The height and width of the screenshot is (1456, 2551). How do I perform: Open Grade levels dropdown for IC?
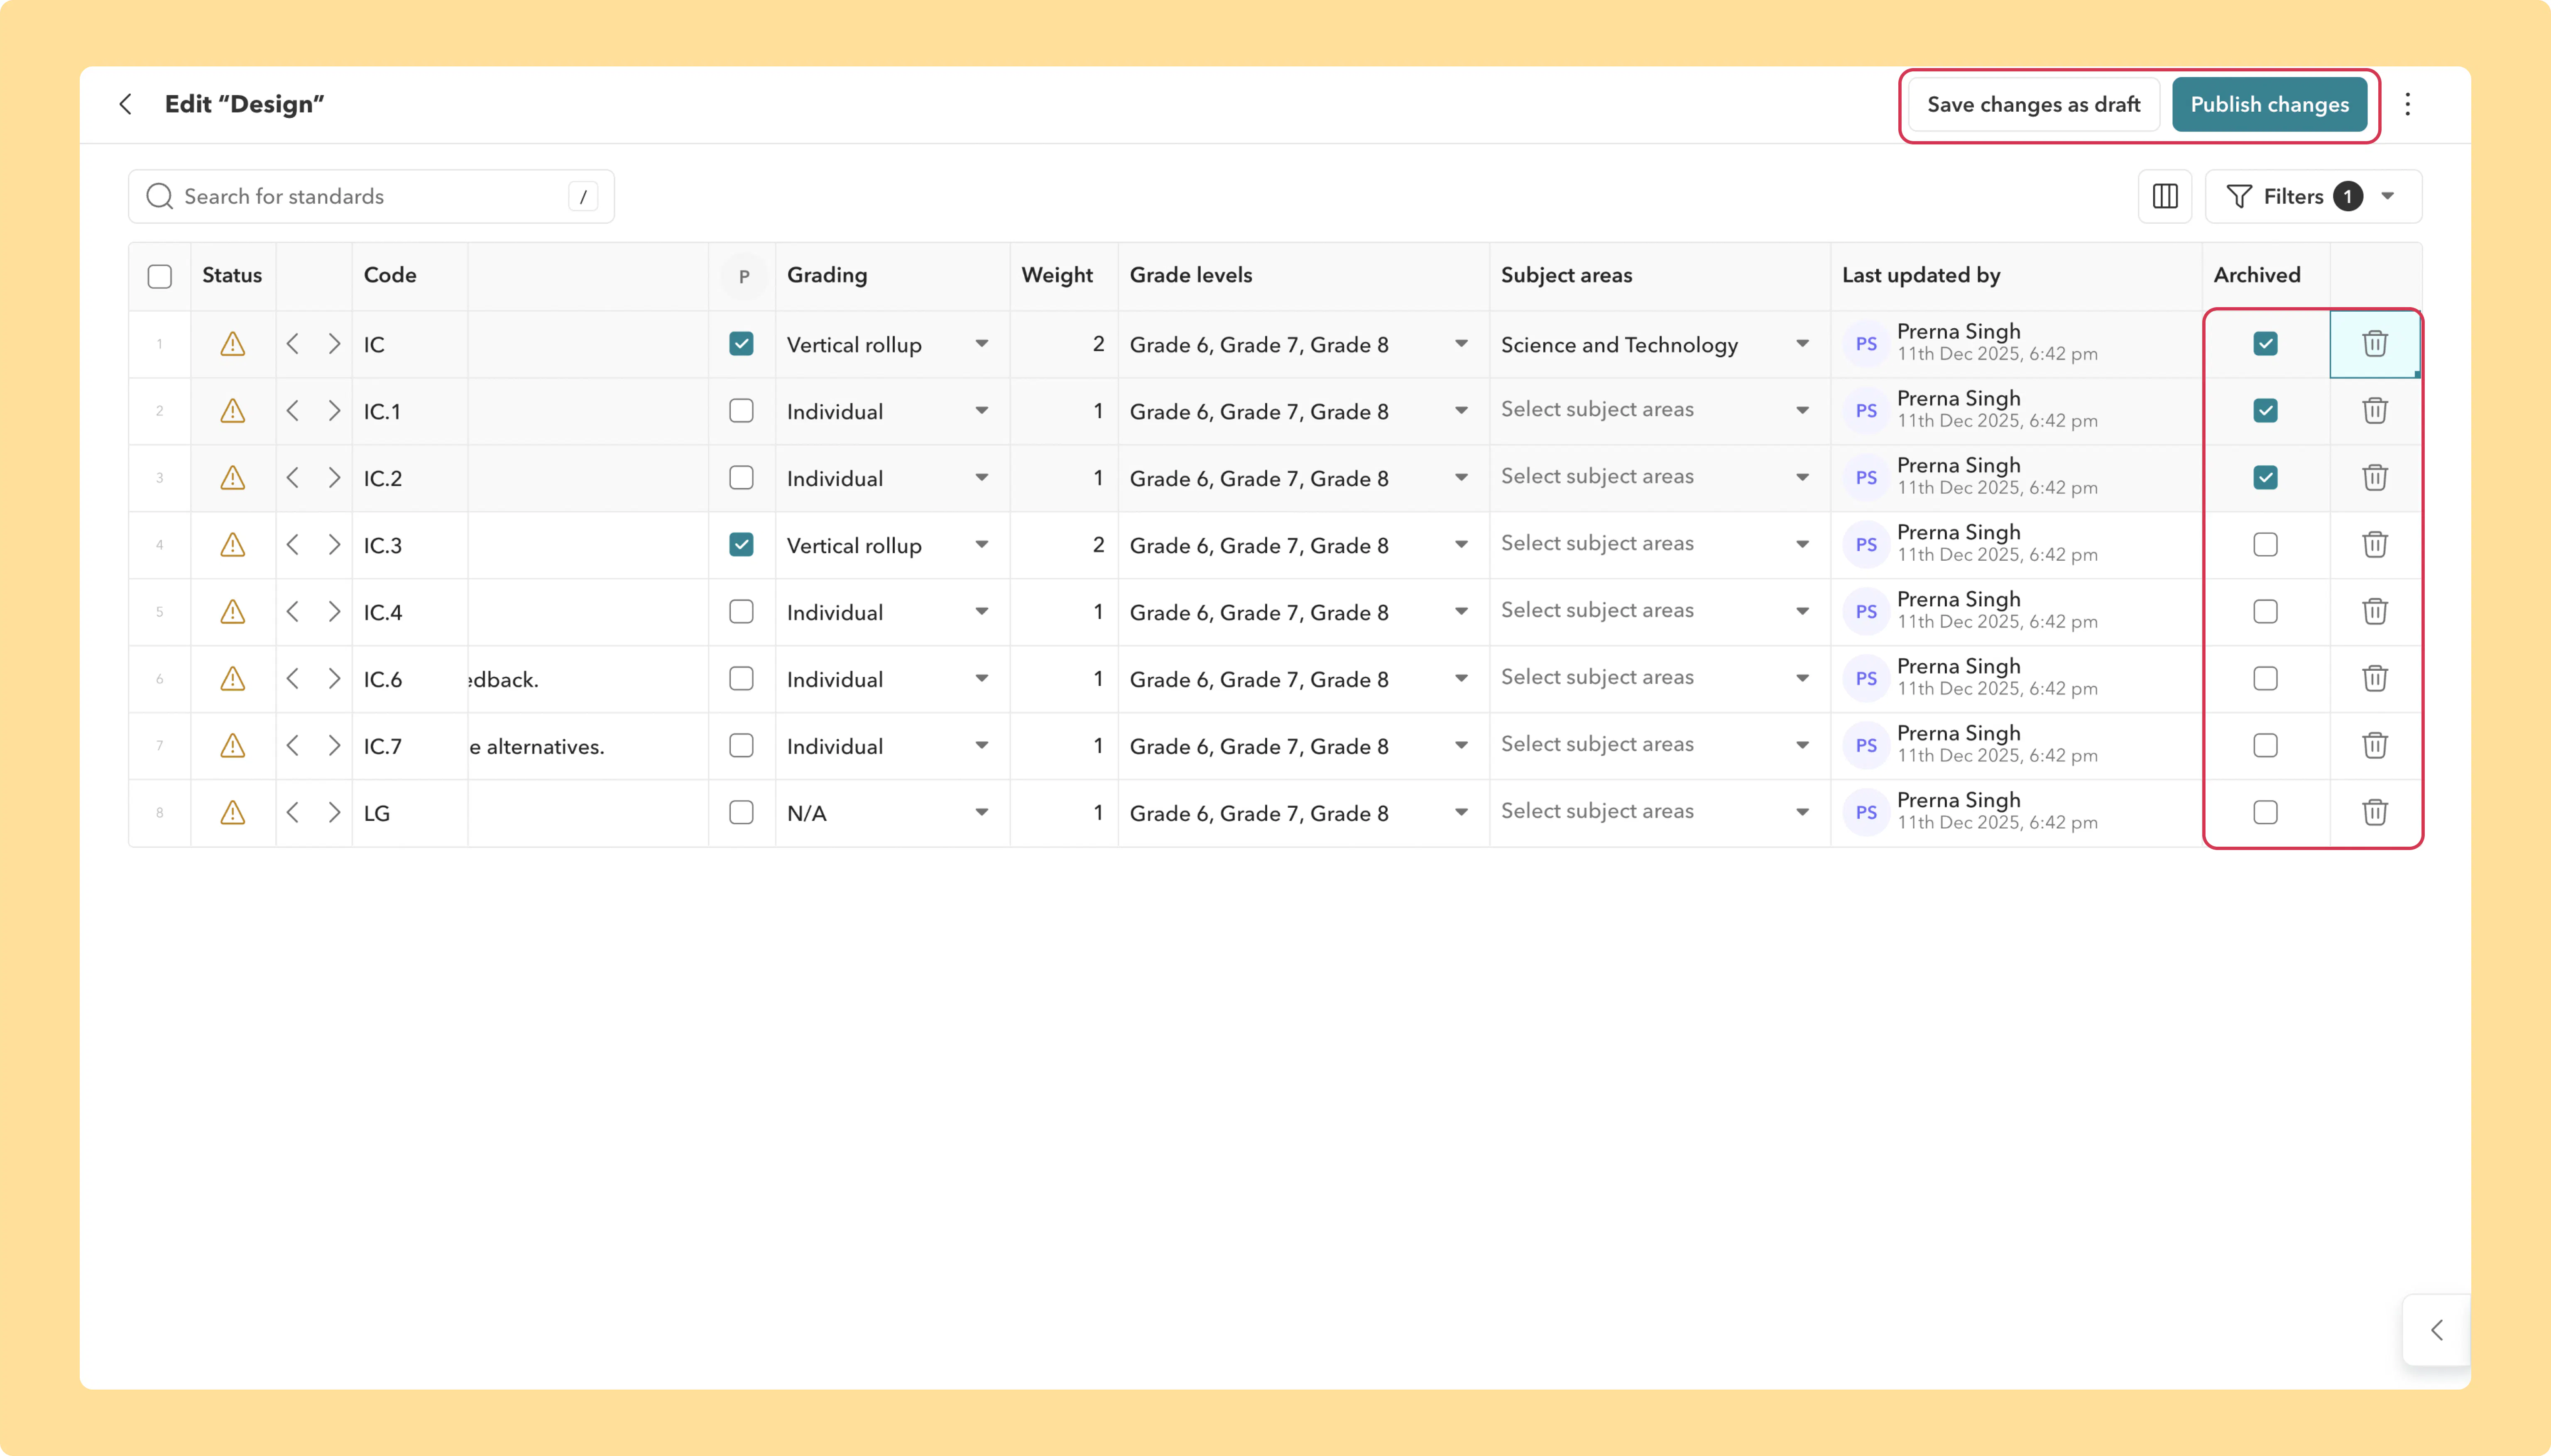(1462, 344)
